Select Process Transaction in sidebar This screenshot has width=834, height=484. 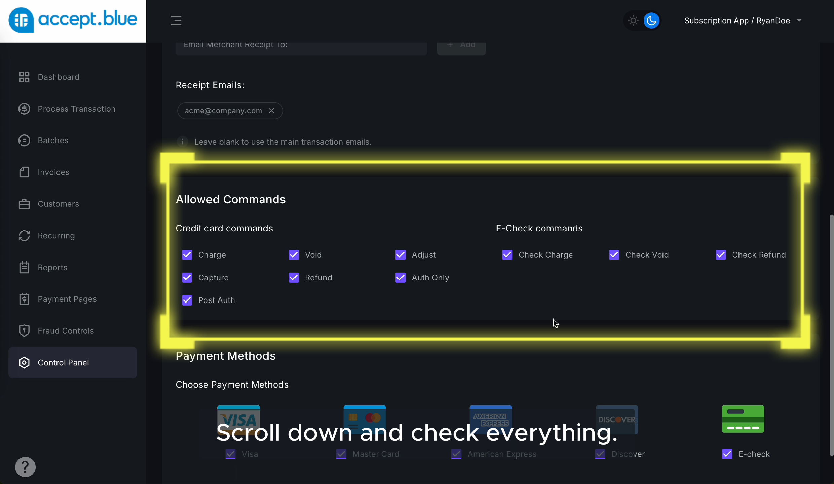point(76,109)
